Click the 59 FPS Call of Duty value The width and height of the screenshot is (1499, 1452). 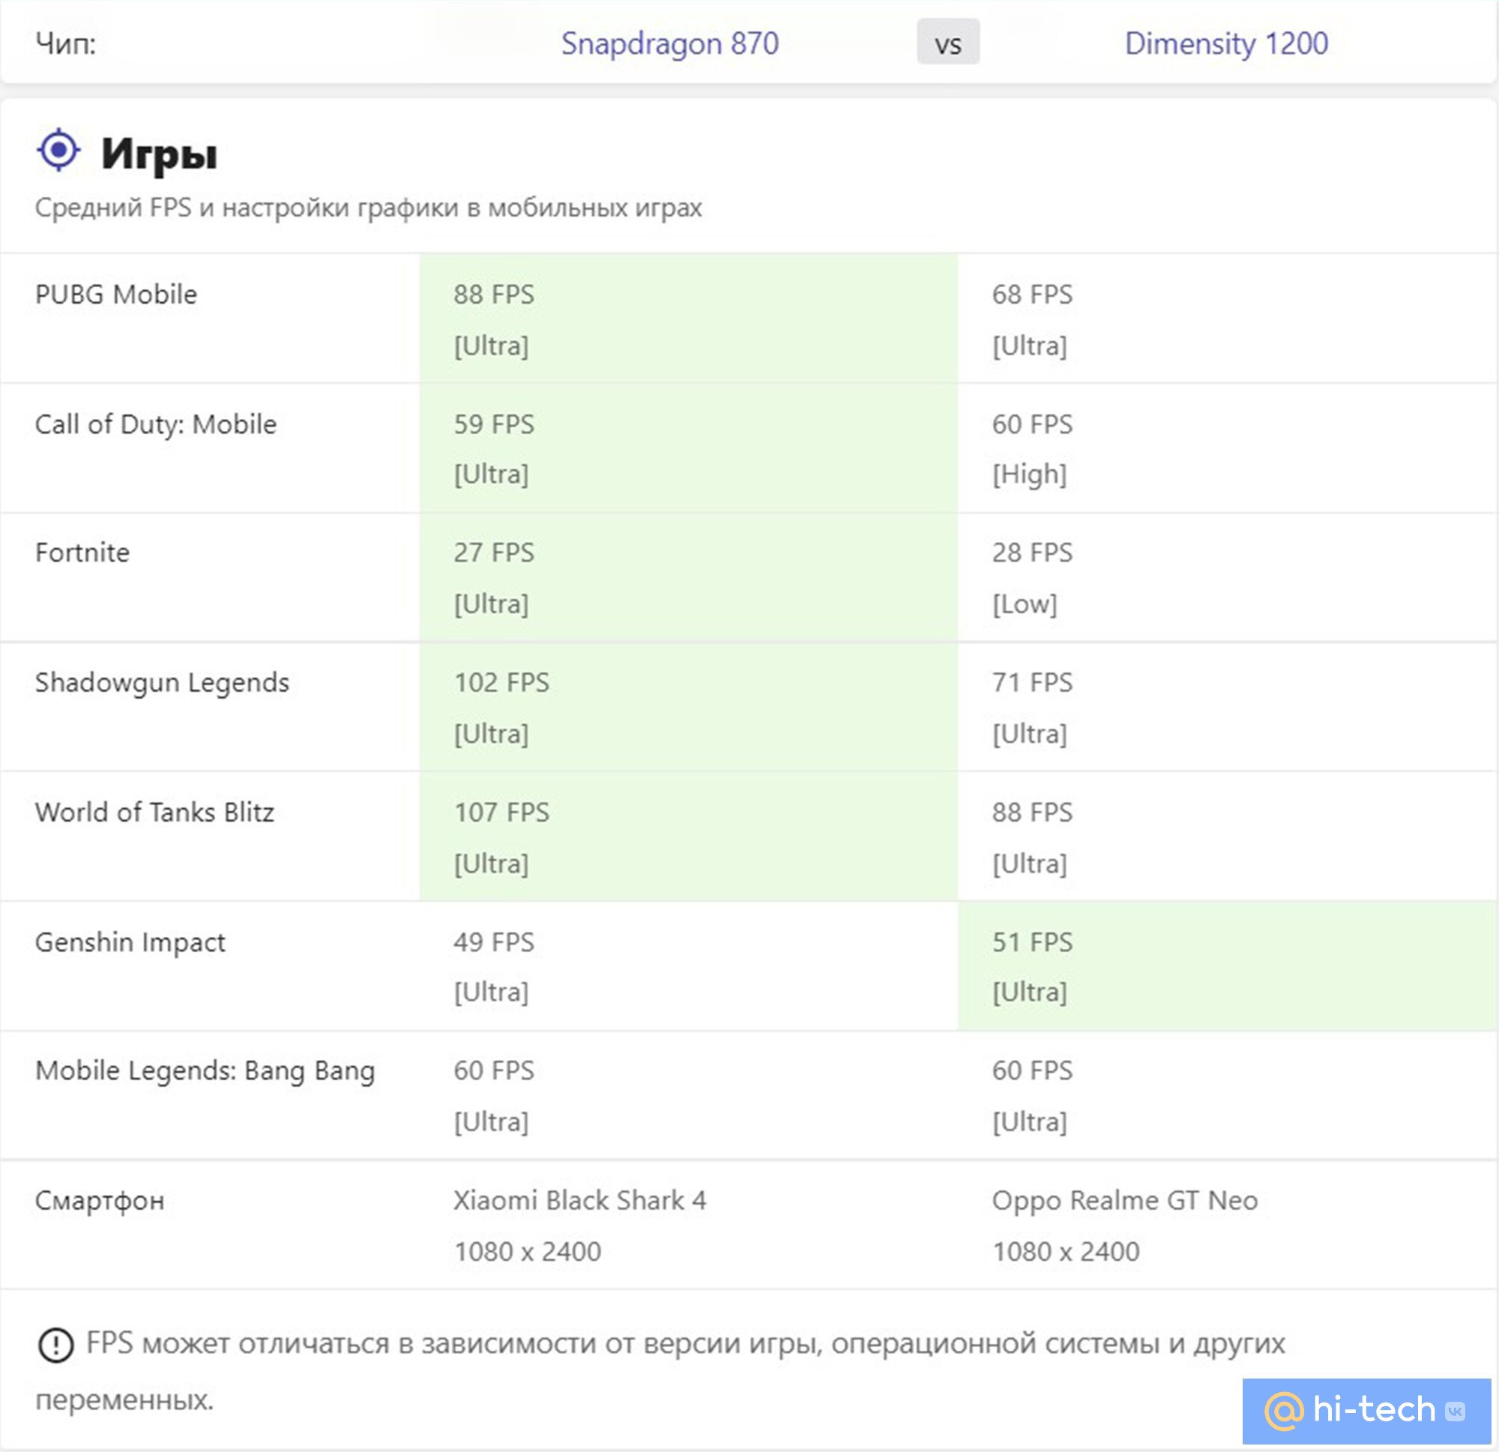click(494, 424)
